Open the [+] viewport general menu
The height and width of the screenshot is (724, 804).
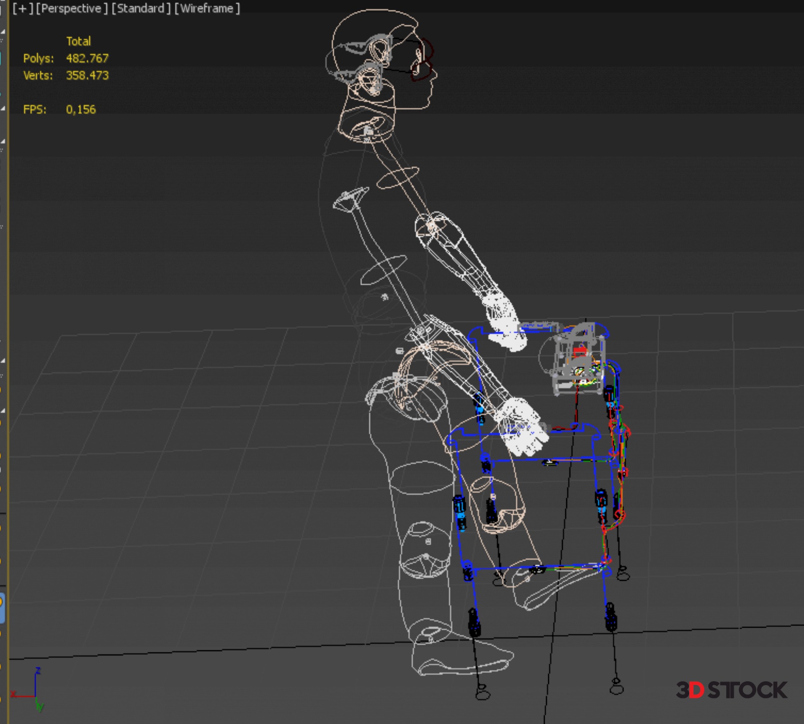[x=22, y=8]
